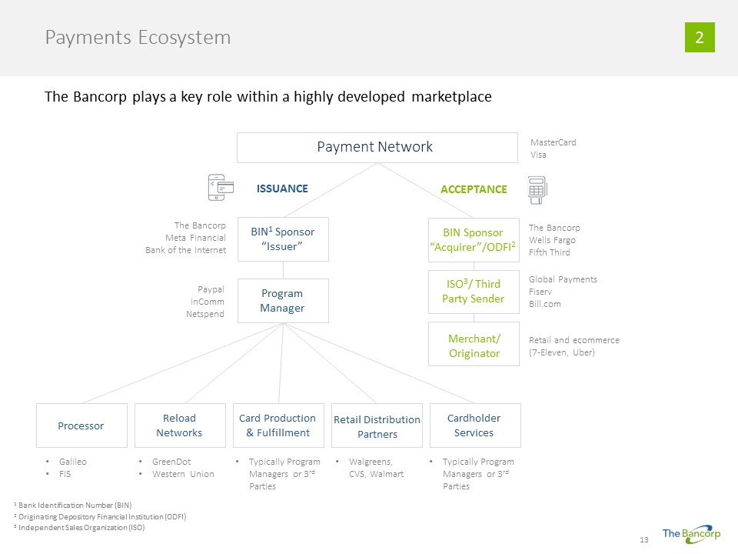Click the ISSUANCE label

(x=282, y=189)
